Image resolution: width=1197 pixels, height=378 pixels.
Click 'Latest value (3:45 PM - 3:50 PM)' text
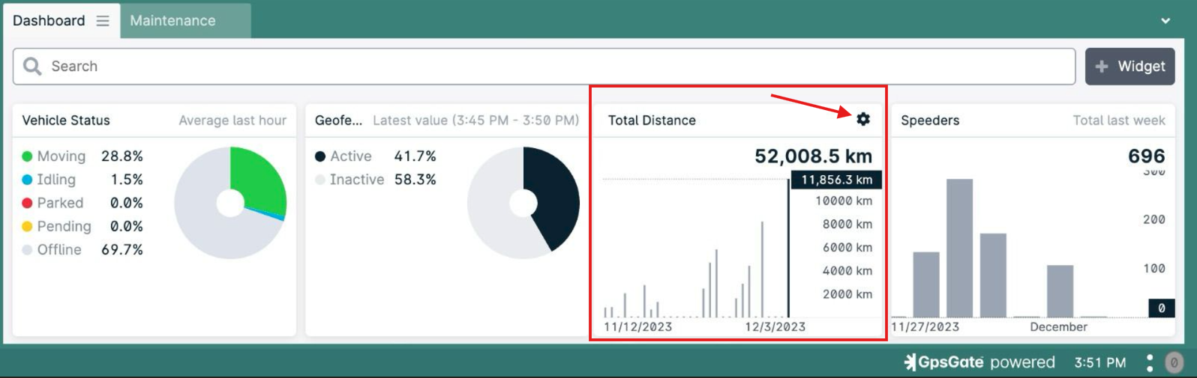point(476,121)
